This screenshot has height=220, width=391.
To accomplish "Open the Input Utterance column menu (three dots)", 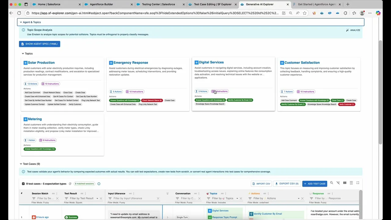I will (x=134, y=193).
